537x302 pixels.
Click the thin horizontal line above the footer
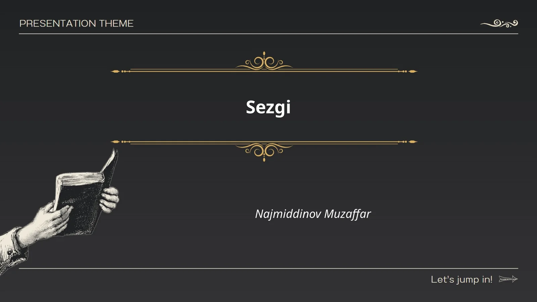click(x=268, y=268)
